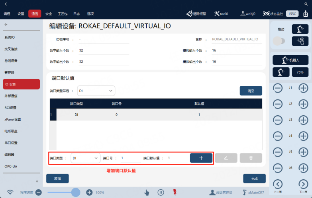
Task: Open status monitor eye icon (状态监控)
Action: pyautogui.click(x=266, y=14)
